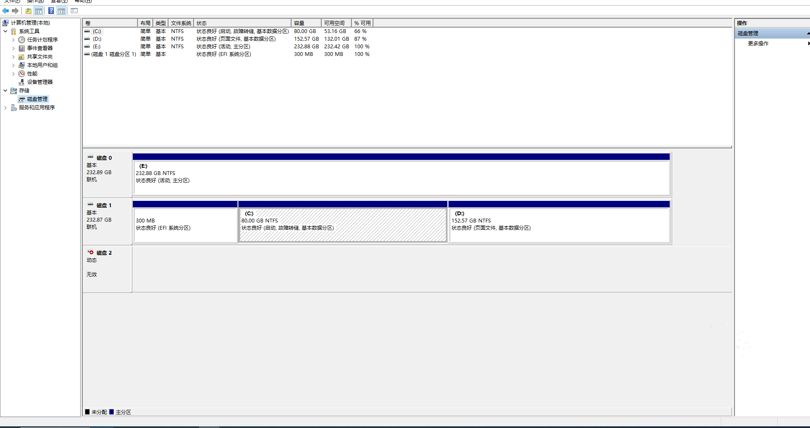Collapse the 存储 tree section
The height and width of the screenshot is (428, 810).
tap(5, 91)
